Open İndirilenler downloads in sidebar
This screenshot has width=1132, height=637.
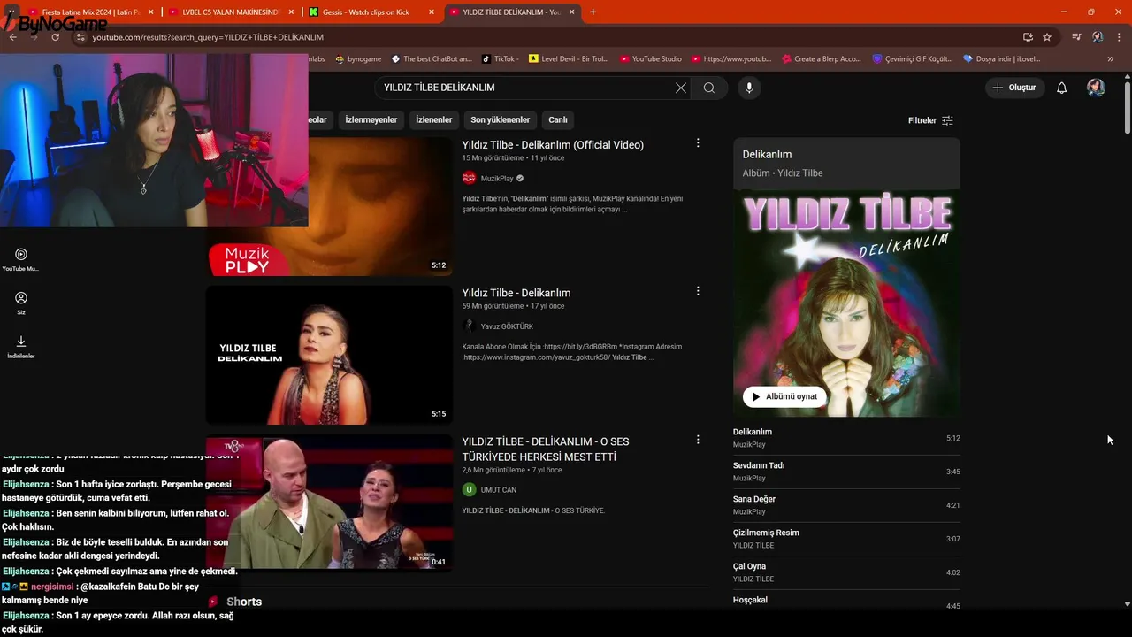pyautogui.click(x=21, y=347)
